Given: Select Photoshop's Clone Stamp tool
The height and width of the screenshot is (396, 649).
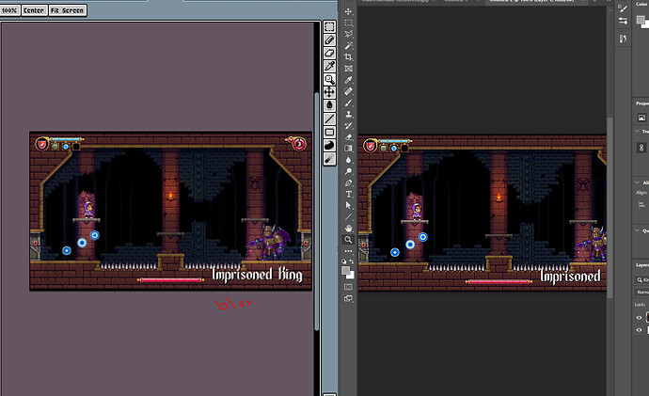Looking at the screenshot, I should (x=349, y=114).
